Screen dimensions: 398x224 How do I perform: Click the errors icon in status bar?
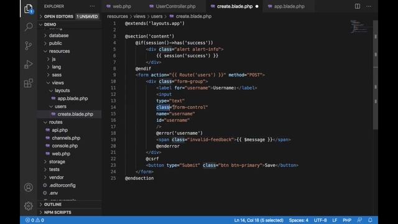[x=27, y=220]
